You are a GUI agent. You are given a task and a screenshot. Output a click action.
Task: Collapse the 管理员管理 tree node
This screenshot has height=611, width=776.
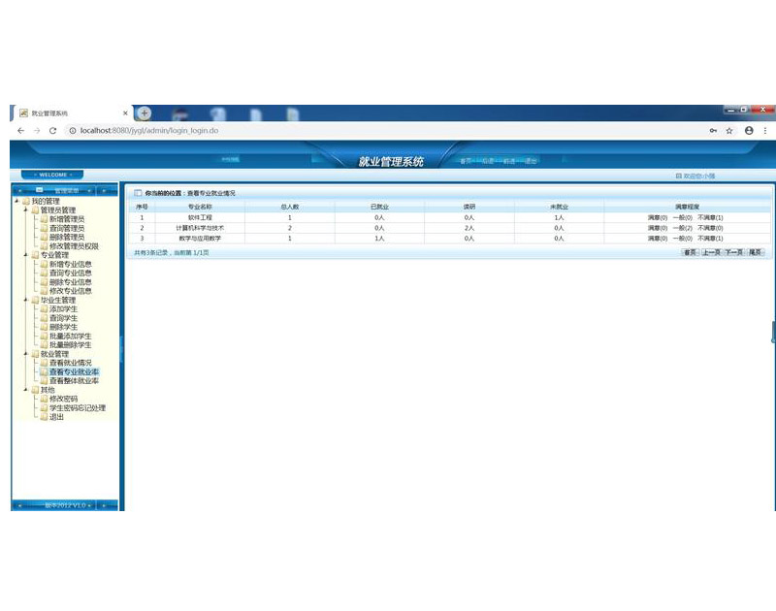[26, 210]
